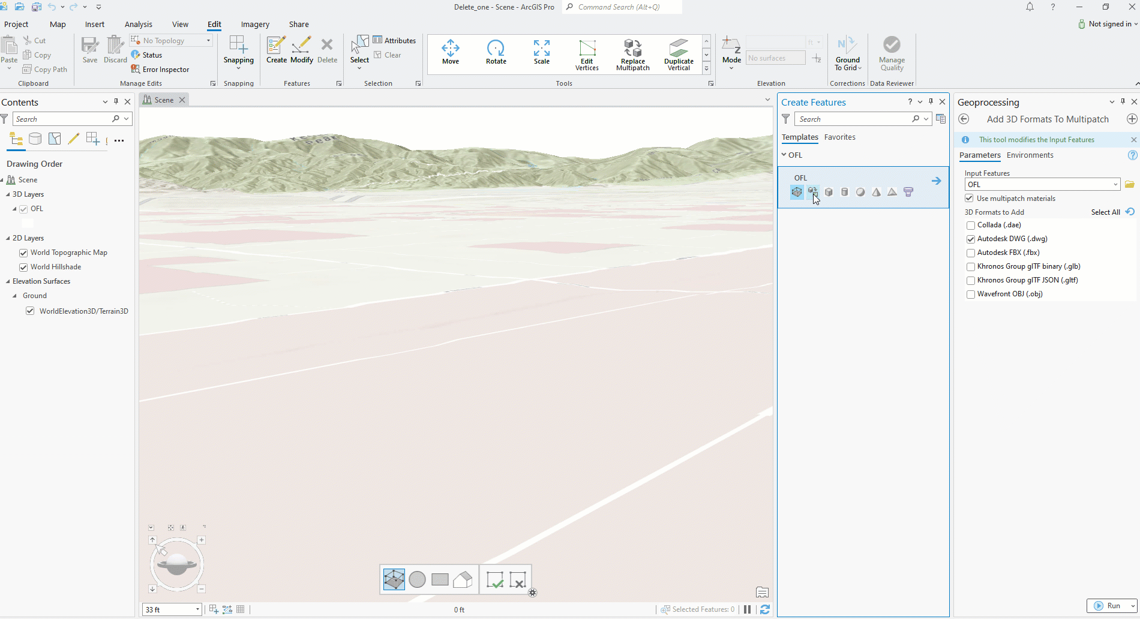Click Select All for 3D Formats to Add
This screenshot has height=619, width=1140.
1105,212
